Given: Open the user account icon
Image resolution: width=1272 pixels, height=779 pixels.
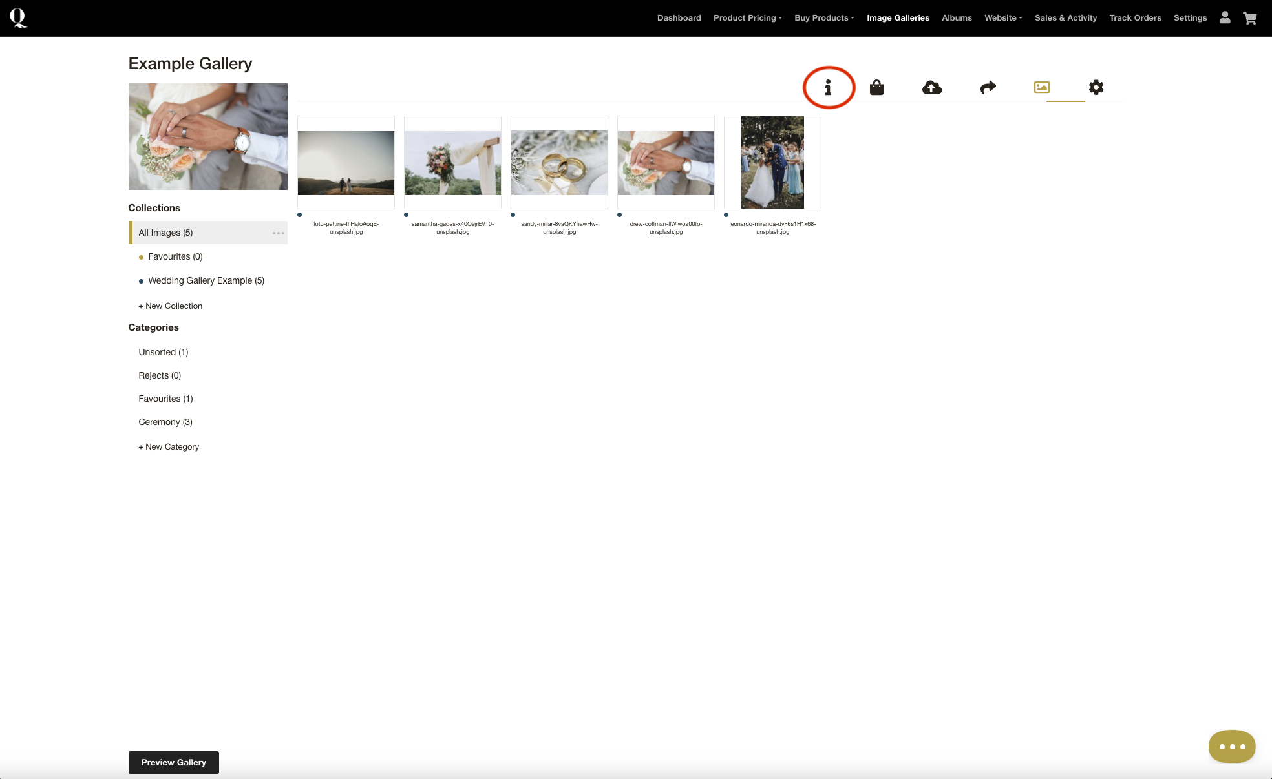Looking at the screenshot, I should (1224, 17).
